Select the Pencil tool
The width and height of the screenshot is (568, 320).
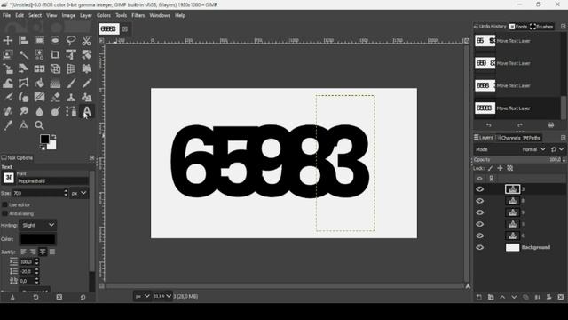(87, 83)
